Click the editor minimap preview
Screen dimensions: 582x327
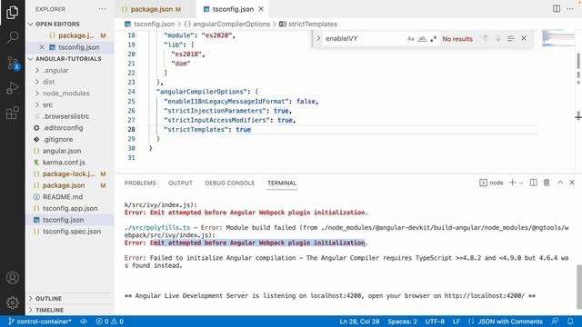pos(557,38)
